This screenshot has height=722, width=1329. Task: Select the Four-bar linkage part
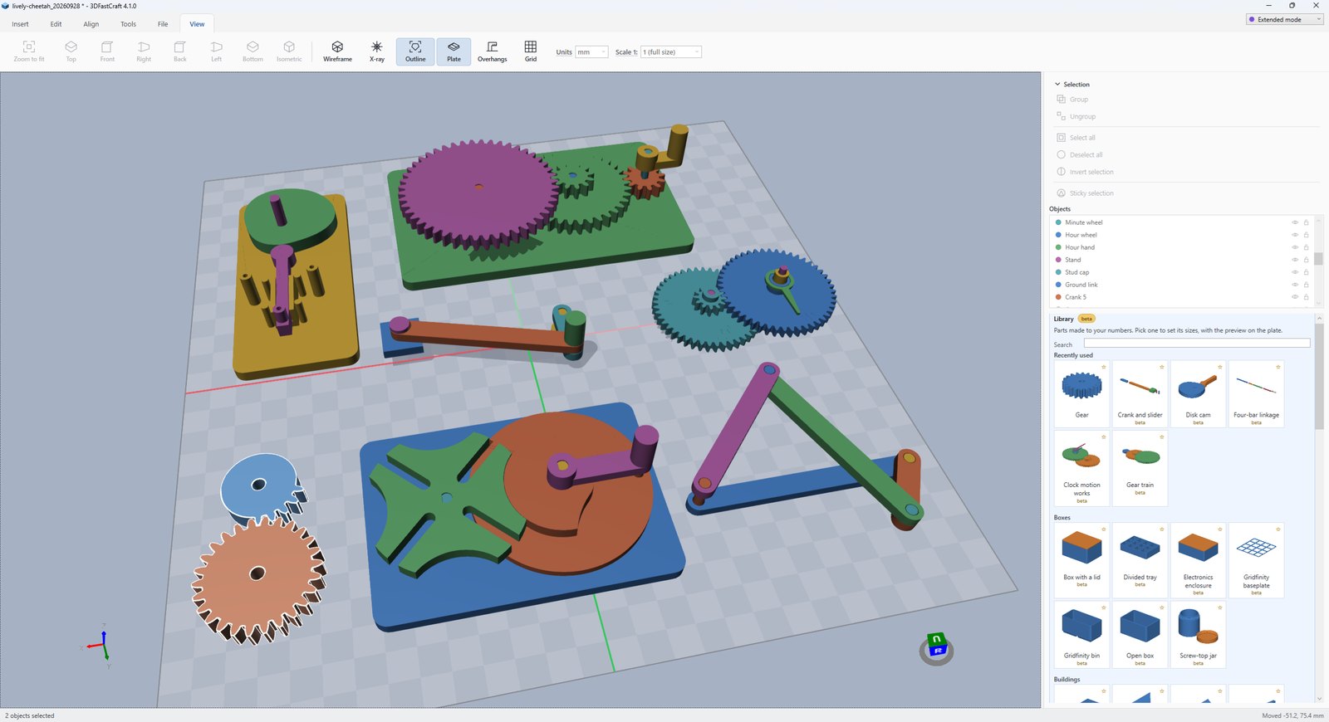click(1256, 394)
